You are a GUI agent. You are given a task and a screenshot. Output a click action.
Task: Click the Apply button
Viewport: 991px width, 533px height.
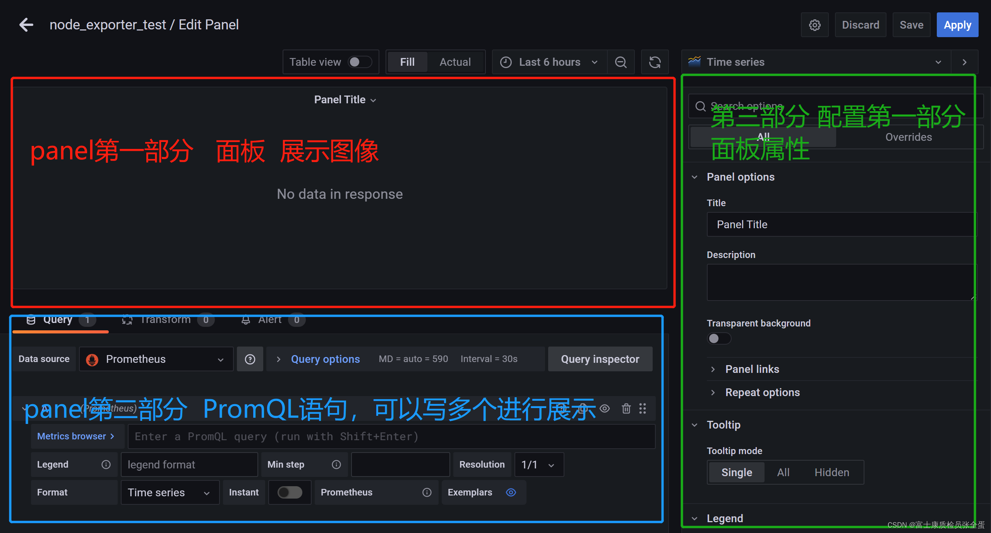click(957, 25)
